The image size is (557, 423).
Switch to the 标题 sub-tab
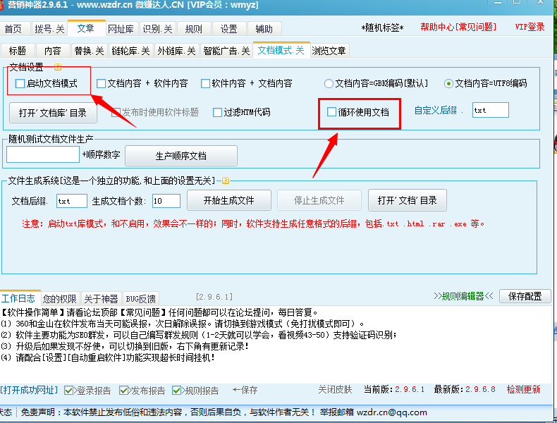[18, 51]
